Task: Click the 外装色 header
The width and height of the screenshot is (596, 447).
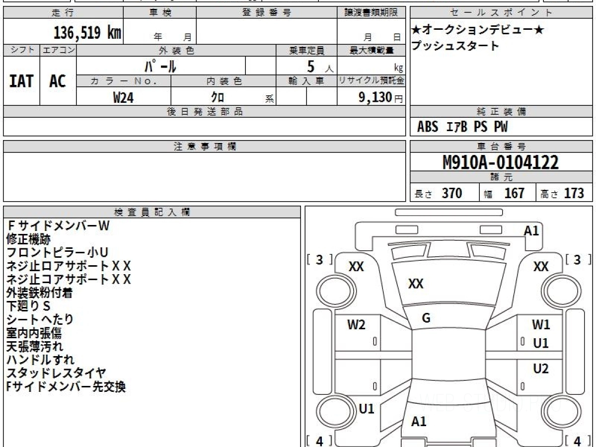Action: coord(176,50)
